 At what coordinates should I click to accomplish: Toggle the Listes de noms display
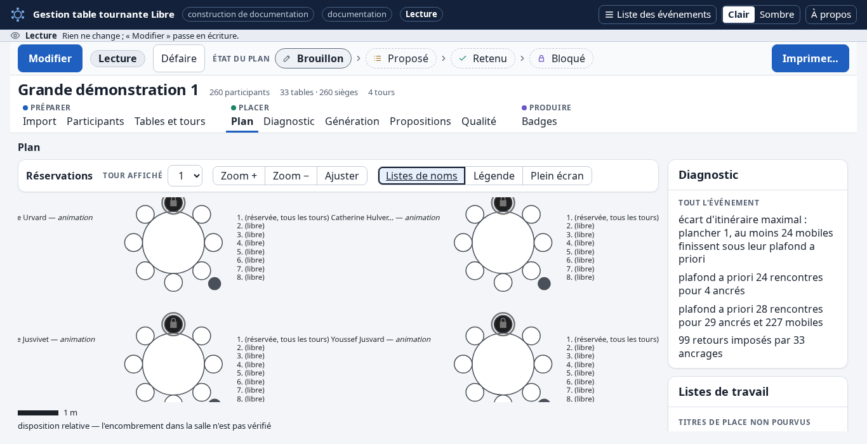(x=421, y=176)
